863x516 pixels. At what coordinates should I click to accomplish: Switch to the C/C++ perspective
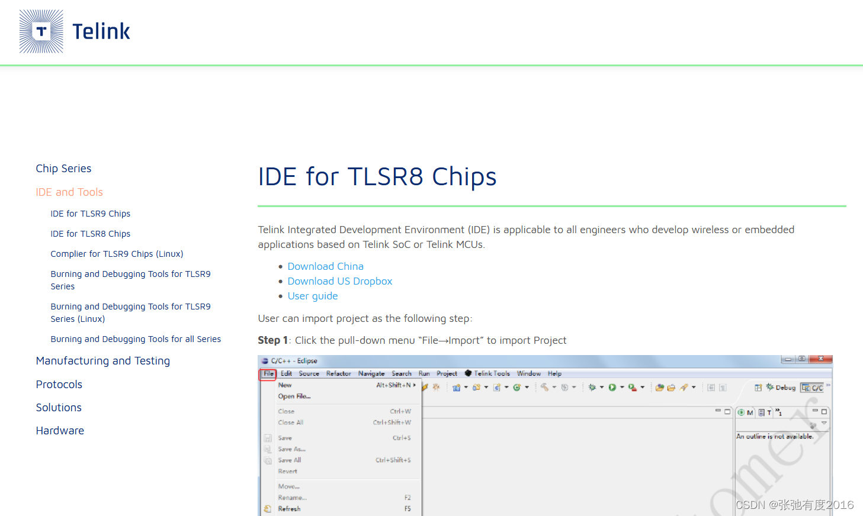click(x=812, y=388)
